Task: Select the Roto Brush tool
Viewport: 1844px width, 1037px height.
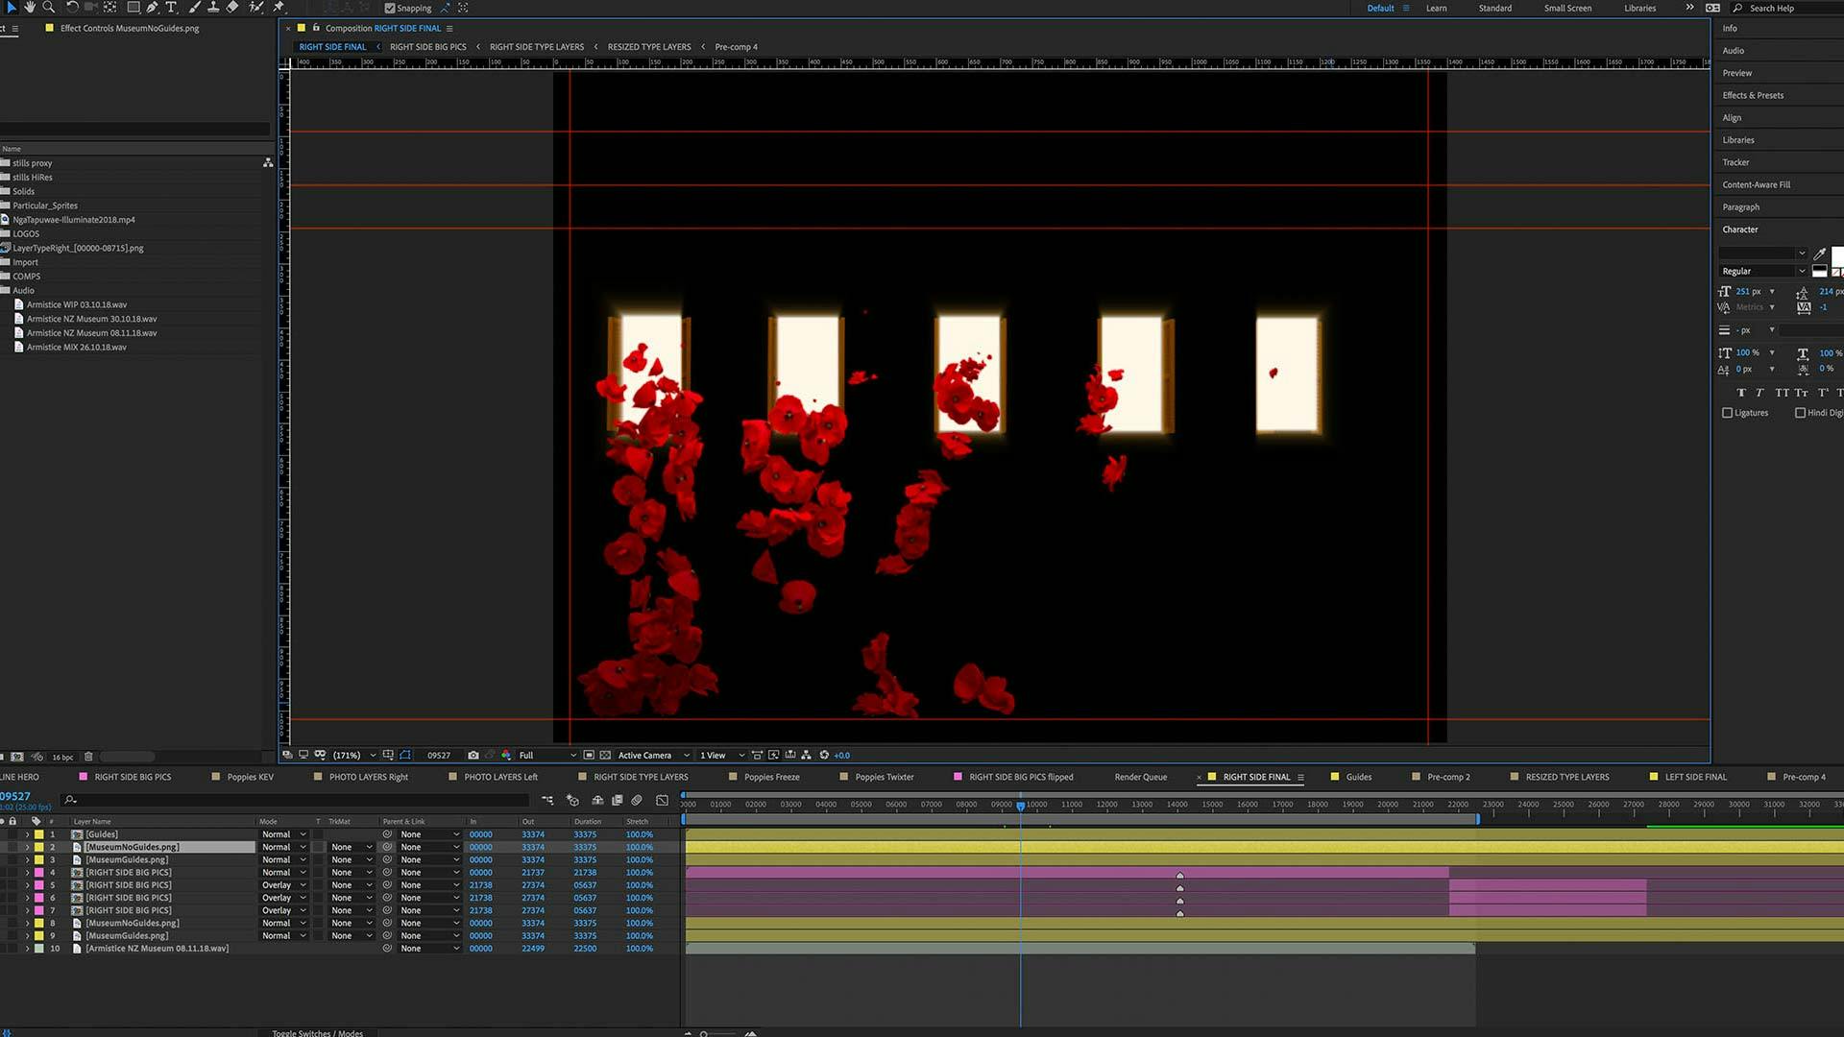Action: [x=255, y=8]
